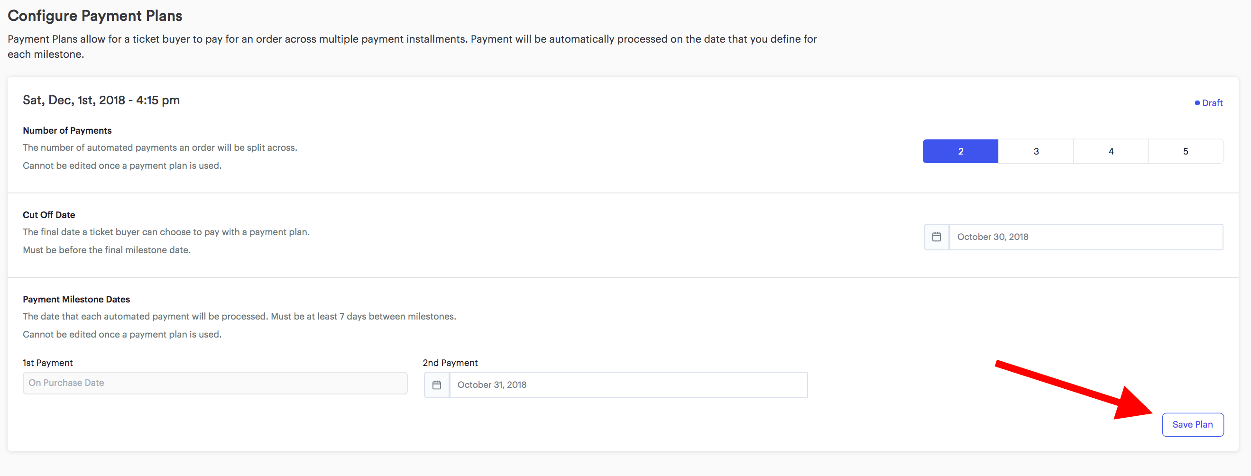The width and height of the screenshot is (1251, 476).
Task: Click the 2nd Payment field label
Action: point(450,363)
